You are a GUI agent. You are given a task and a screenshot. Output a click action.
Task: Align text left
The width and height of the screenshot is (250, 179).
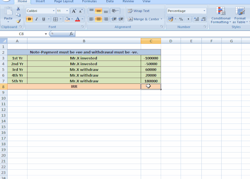[x=91, y=19]
